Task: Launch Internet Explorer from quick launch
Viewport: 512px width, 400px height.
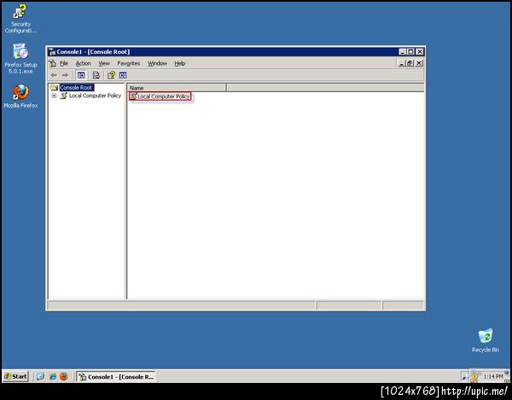Action: [x=52, y=376]
